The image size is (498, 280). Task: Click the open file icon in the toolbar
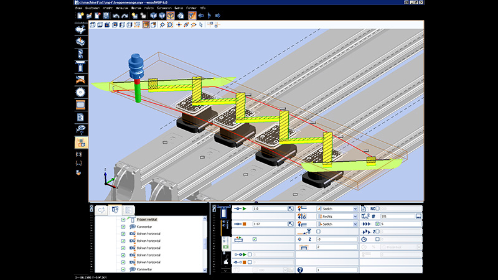pyautogui.click(x=89, y=16)
